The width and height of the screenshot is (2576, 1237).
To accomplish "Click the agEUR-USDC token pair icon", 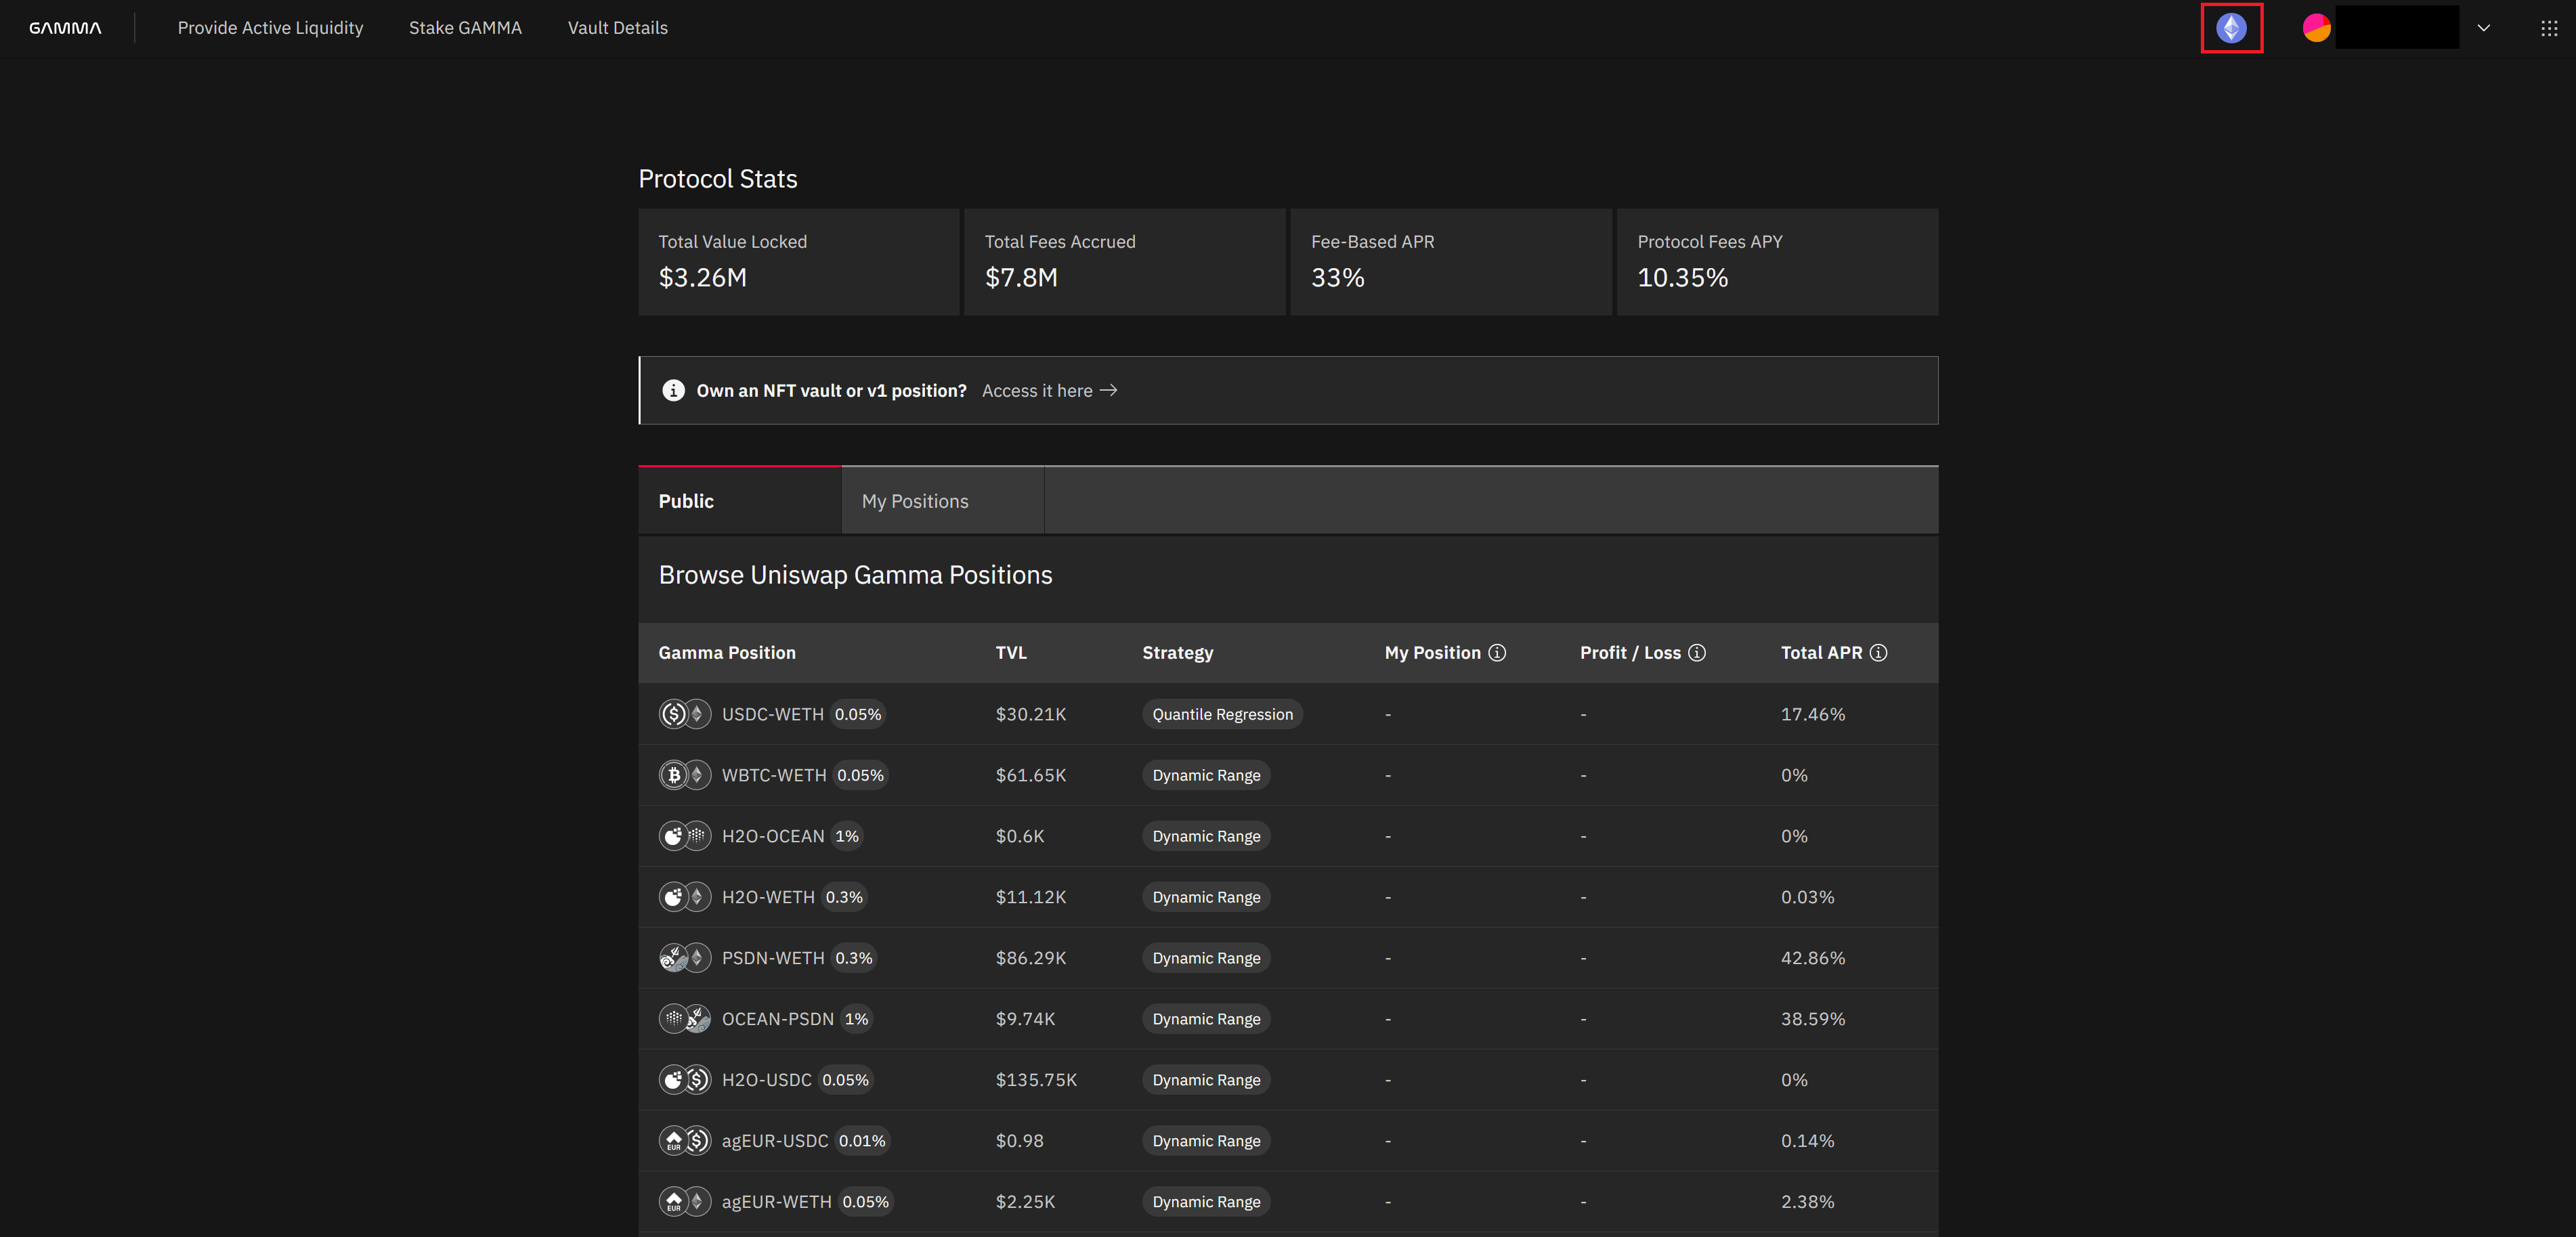I will 685,1141.
